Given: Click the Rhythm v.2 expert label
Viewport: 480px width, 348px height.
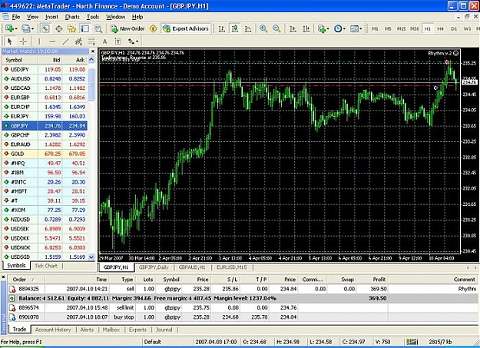Looking at the screenshot, I should [443, 53].
